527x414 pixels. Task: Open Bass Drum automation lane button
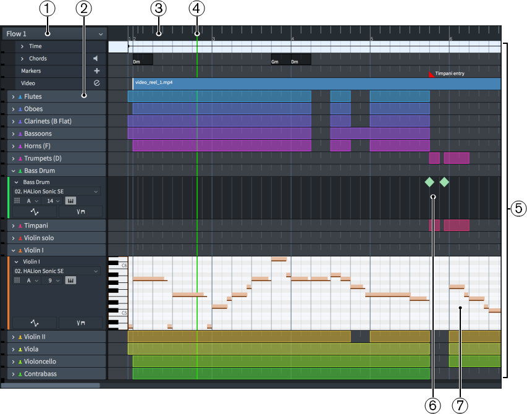click(x=35, y=212)
